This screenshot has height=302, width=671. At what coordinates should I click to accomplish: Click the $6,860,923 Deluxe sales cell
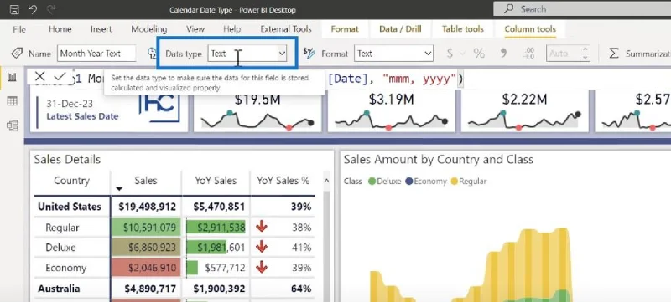[146, 248]
